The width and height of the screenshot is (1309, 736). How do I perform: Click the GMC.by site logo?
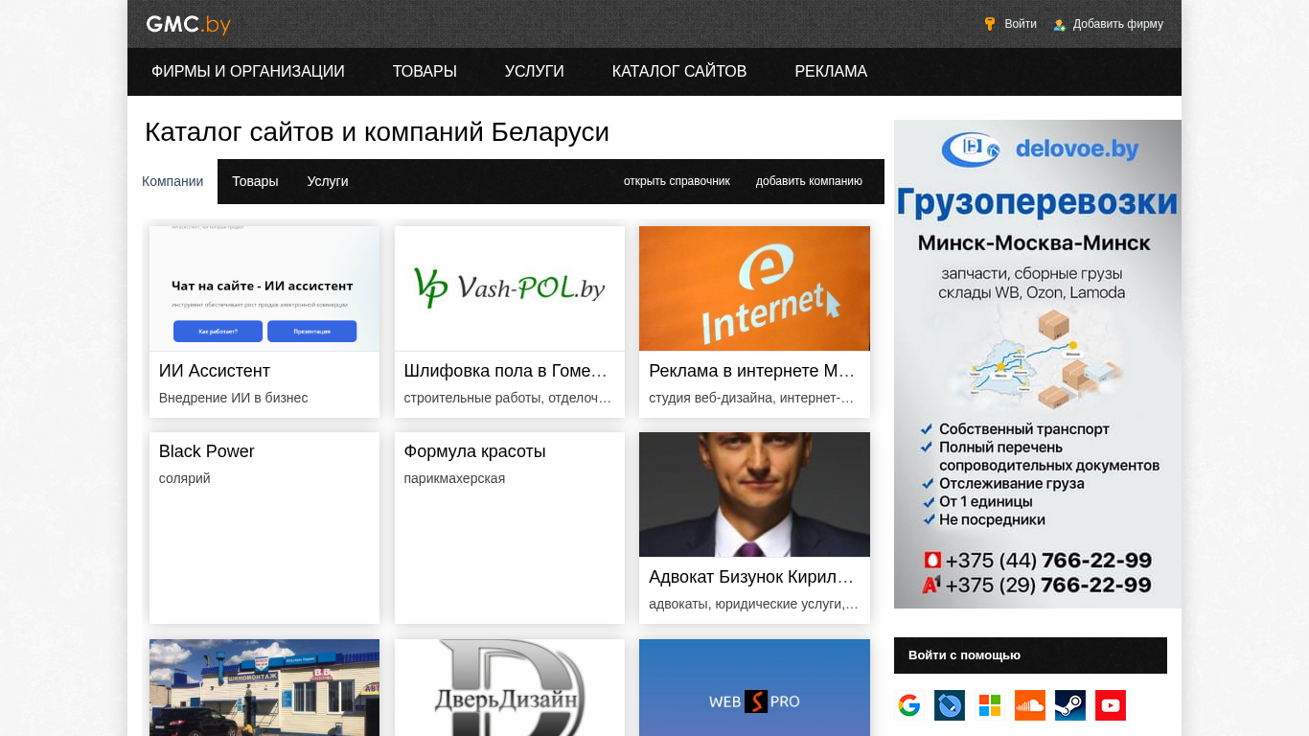point(188,24)
